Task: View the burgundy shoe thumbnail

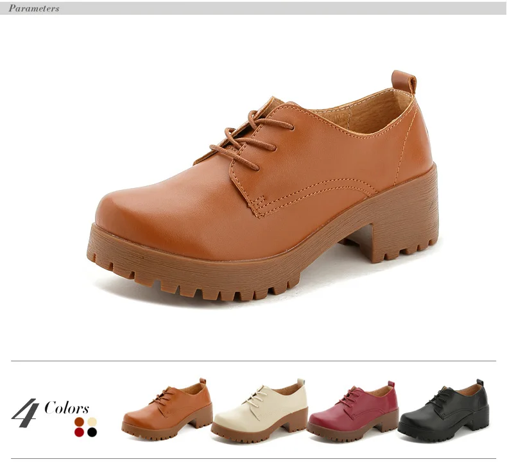Action: click(352, 411)
